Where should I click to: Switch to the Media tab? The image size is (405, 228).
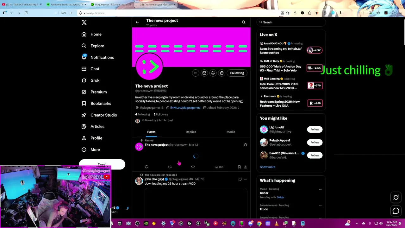click(231, 132)
